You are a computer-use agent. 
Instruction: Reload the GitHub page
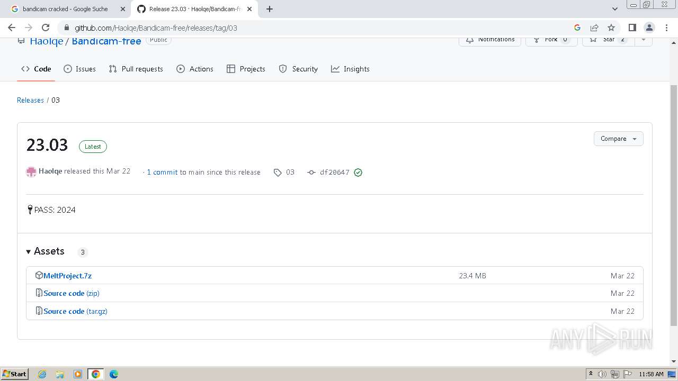(46, 28)
